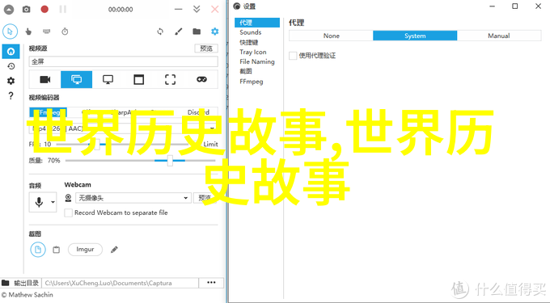This screenshot has width=550, height=303.
Task: Select save screenshot to disk icon
Action: point(38,250)
